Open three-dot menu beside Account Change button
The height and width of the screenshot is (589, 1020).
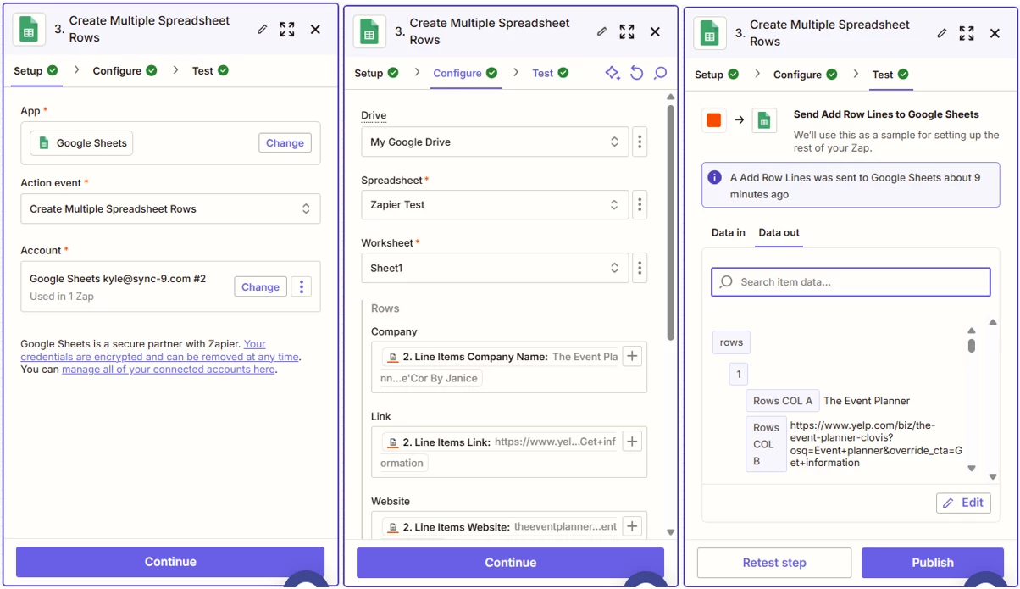[x=302, y=286]
